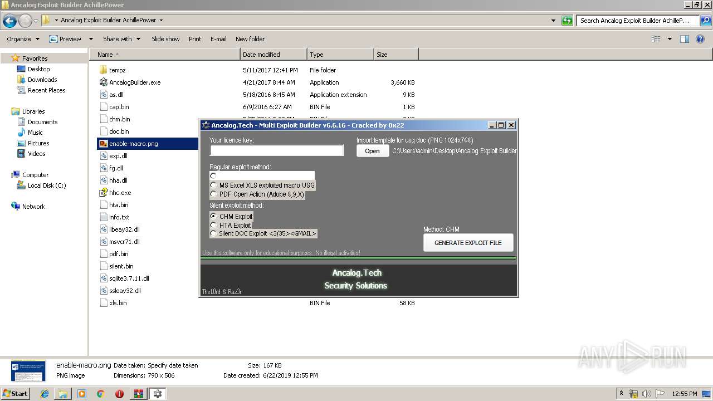Launch Opera browser from taskbar

pyautogui.click(x=119, y=394)
